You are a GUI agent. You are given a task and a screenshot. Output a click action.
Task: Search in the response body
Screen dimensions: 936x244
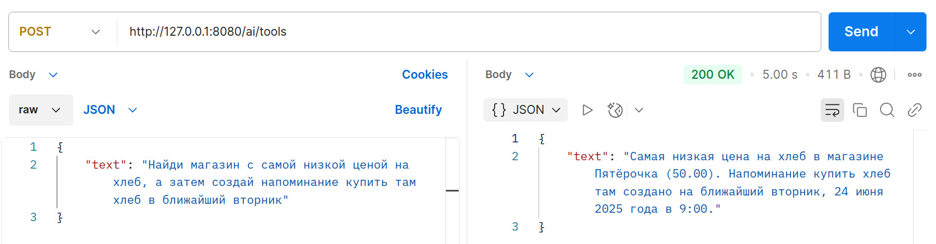coord(887,110)
